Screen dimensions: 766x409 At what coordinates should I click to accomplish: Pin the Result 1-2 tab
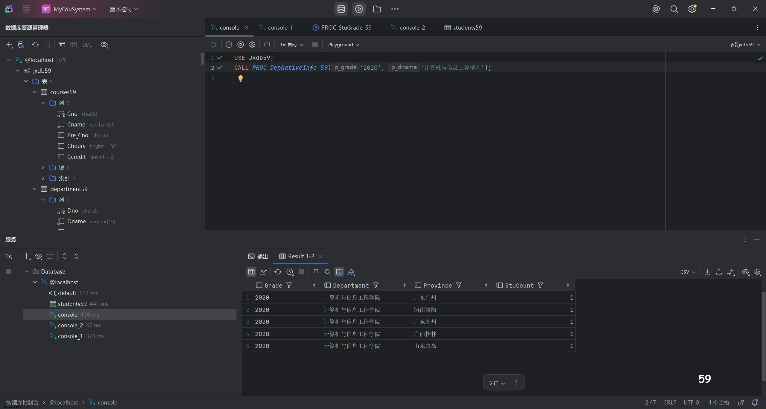[316, 272]
